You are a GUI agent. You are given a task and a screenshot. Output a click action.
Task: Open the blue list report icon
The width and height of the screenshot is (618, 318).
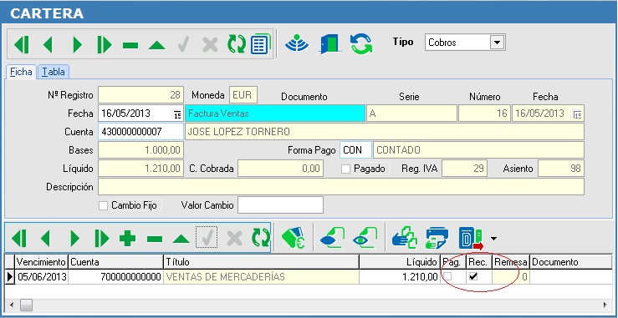pos(260,44)
